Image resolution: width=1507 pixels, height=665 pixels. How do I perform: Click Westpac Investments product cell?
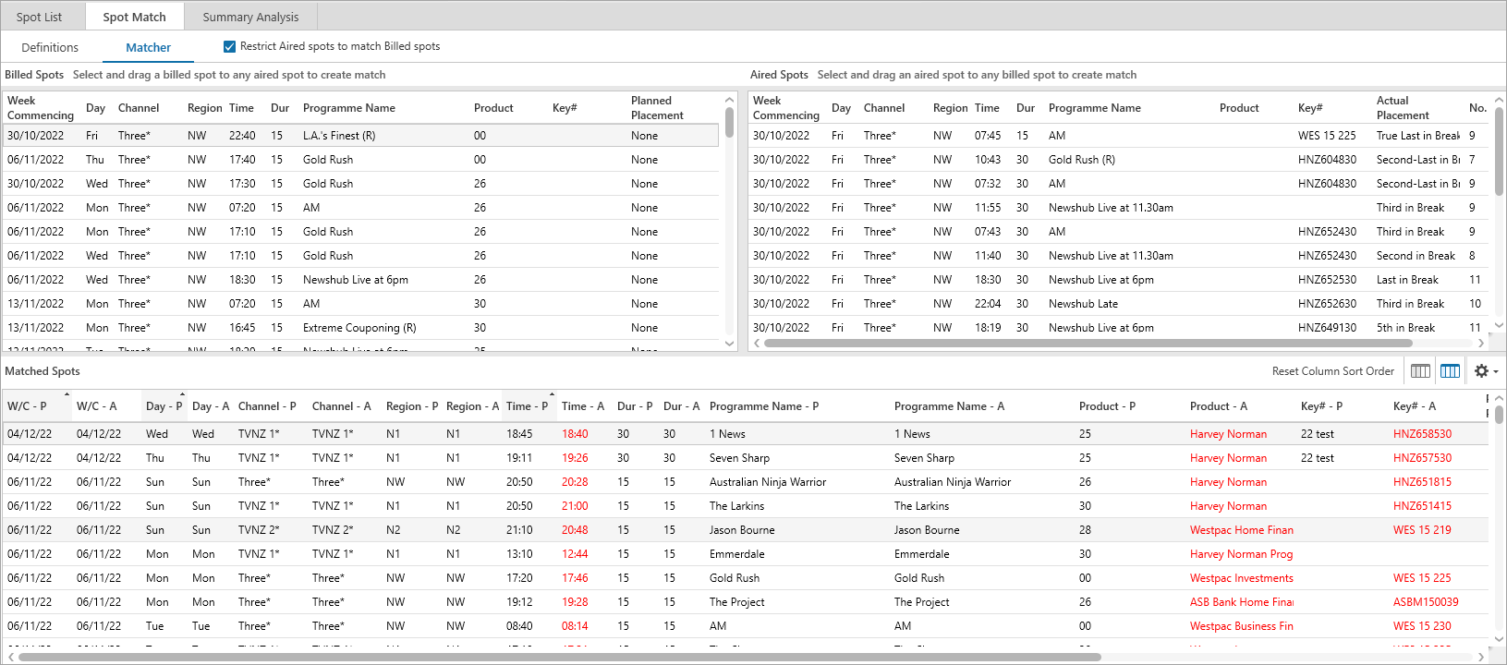[1241, 578]
